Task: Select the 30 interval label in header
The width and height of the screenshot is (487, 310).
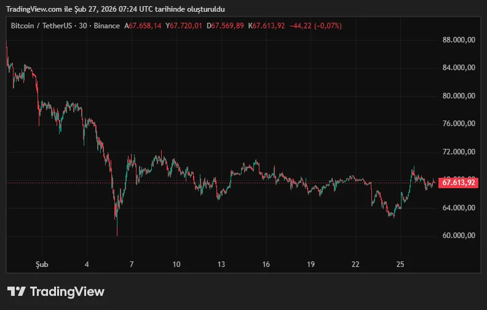Action: coord(82,26)
